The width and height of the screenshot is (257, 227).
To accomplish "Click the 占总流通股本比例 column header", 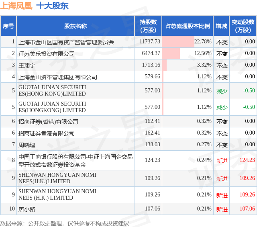I will pyautogui.click(x=188, y=26).
